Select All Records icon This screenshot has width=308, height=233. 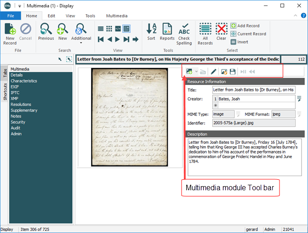pyautogui.click(x=205, y=33)
